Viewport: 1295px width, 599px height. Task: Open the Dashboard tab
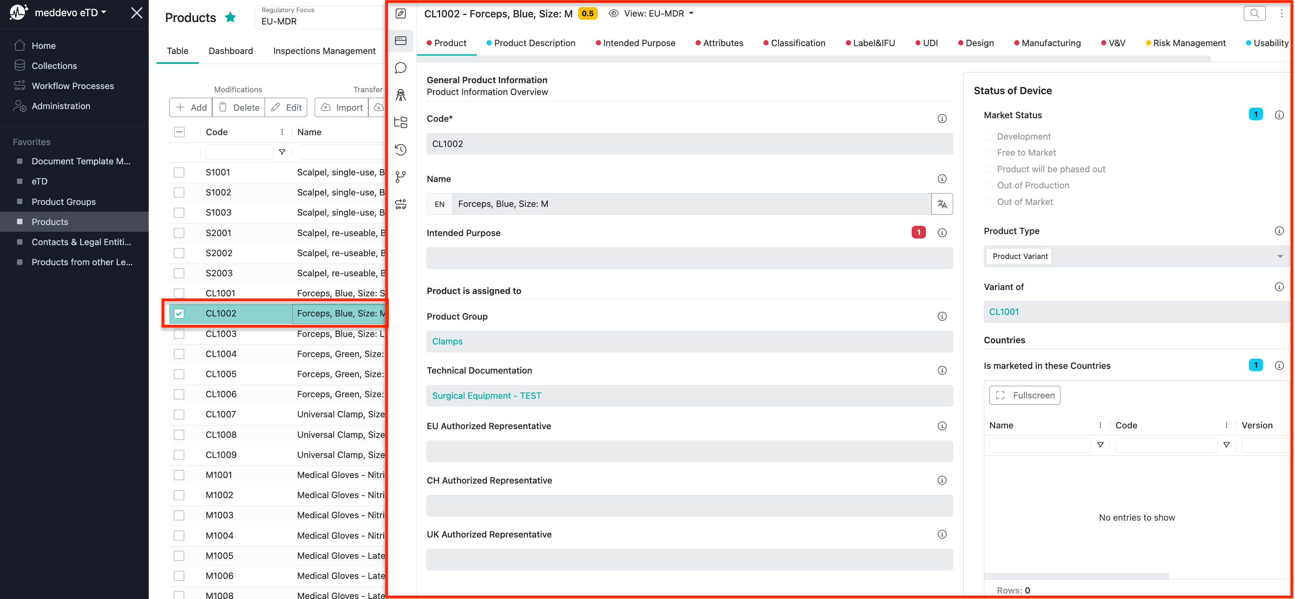[231, 51]
